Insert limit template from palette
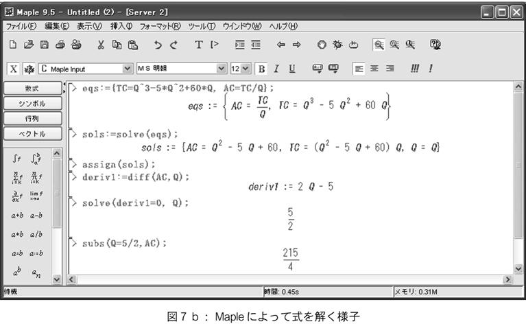Screen dimensions: 526x324 (x=36, y=196)
